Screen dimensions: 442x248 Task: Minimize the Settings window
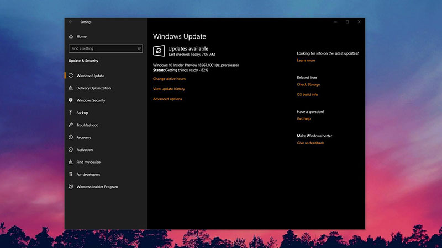click(x=335, y=22)
